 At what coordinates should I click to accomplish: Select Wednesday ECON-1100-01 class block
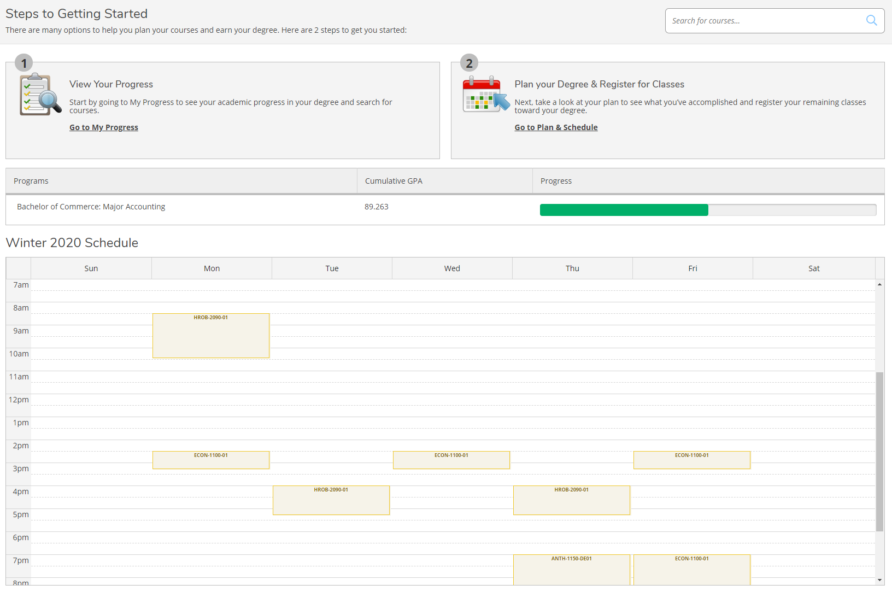(x=451, y=460)
